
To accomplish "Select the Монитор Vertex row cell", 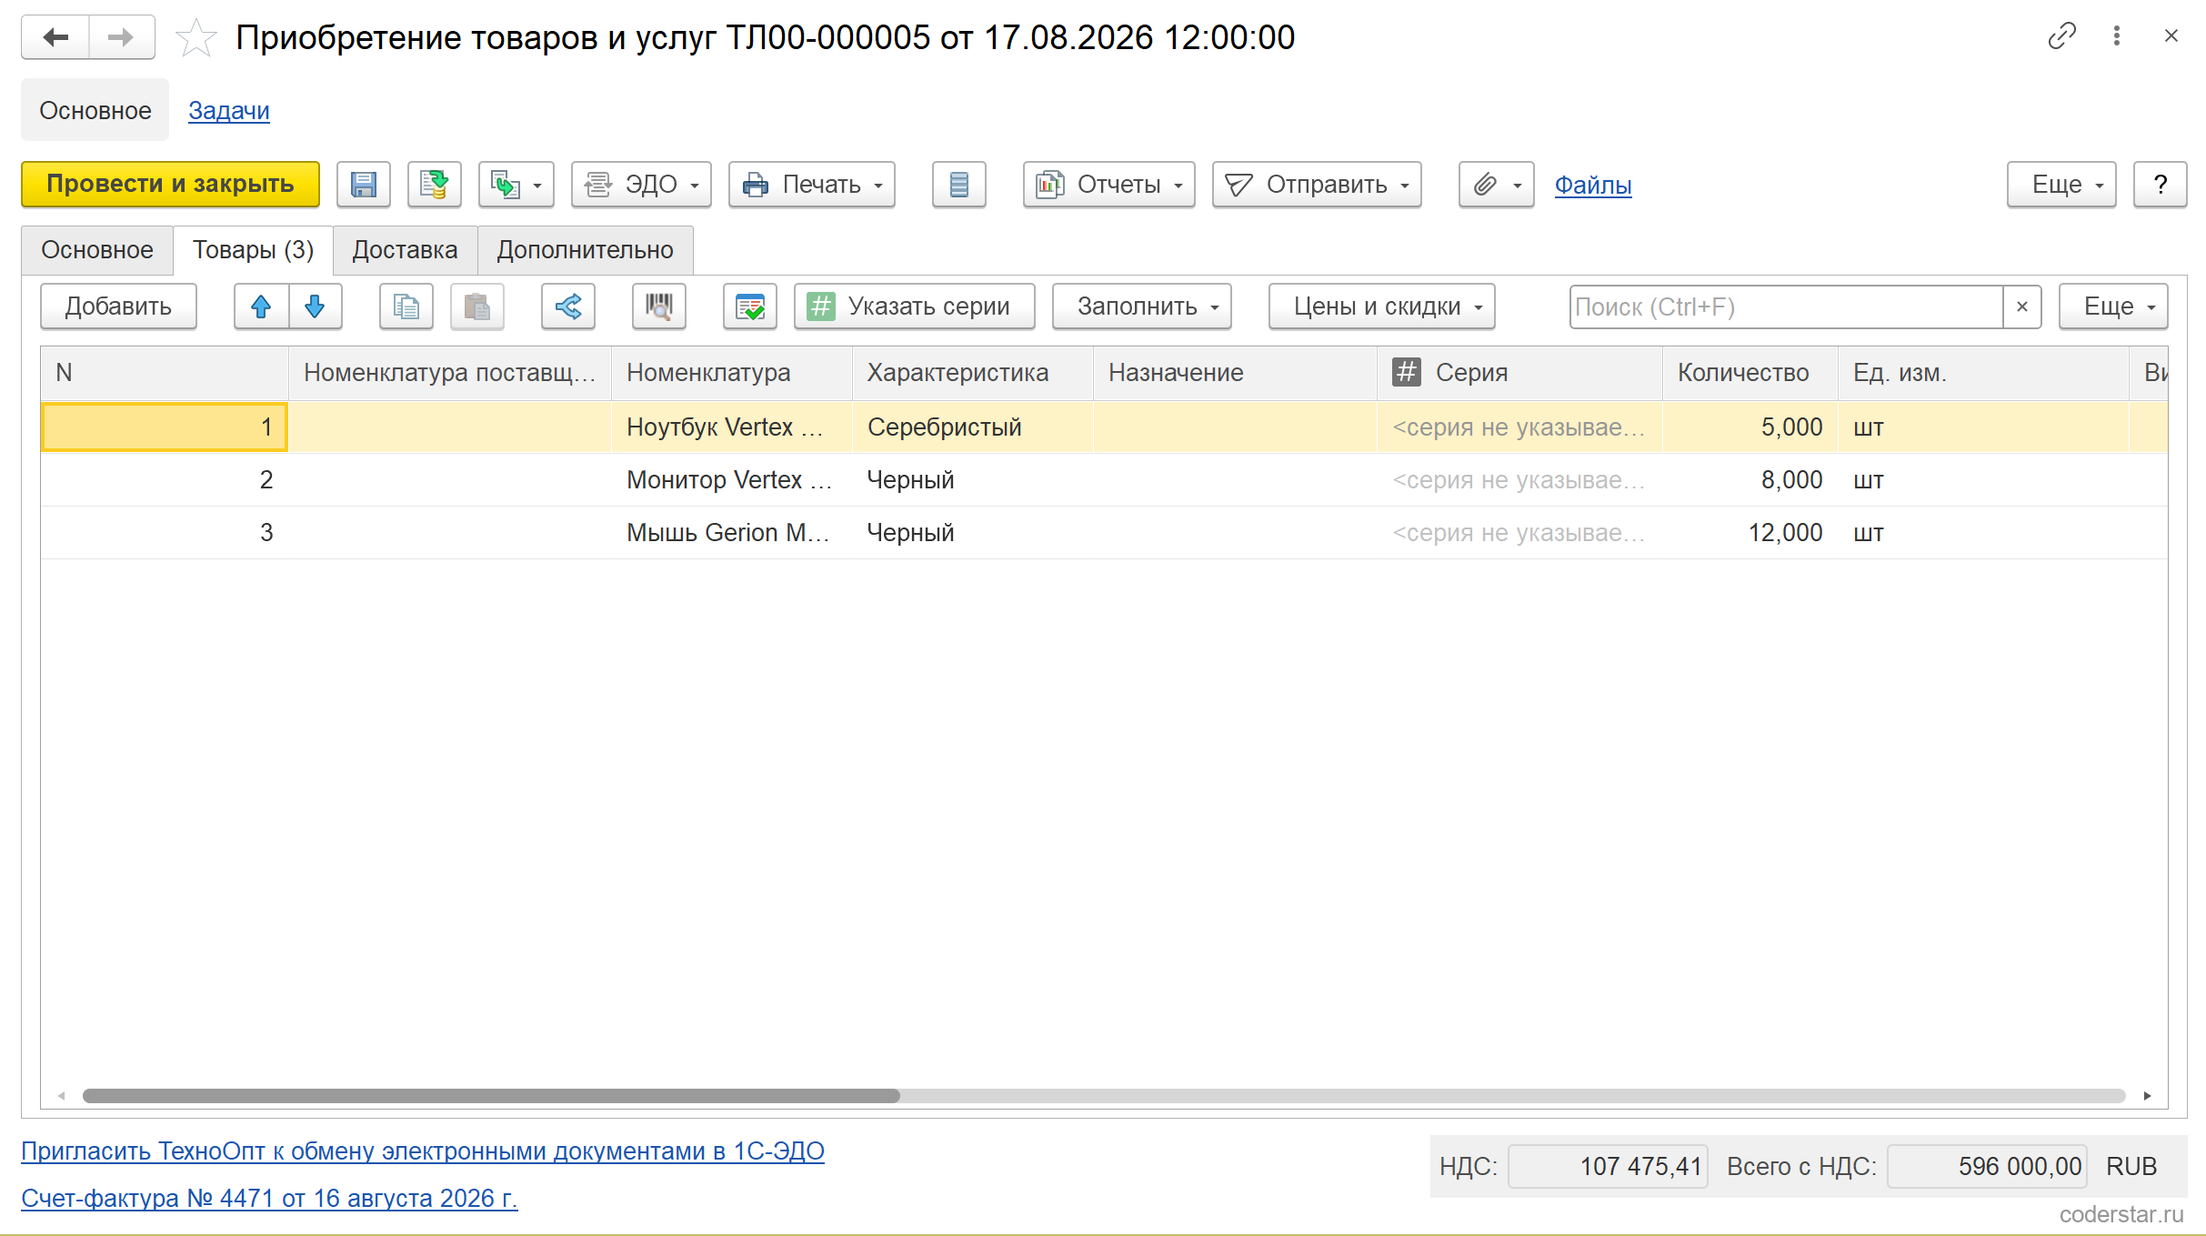I will [731, 480].
